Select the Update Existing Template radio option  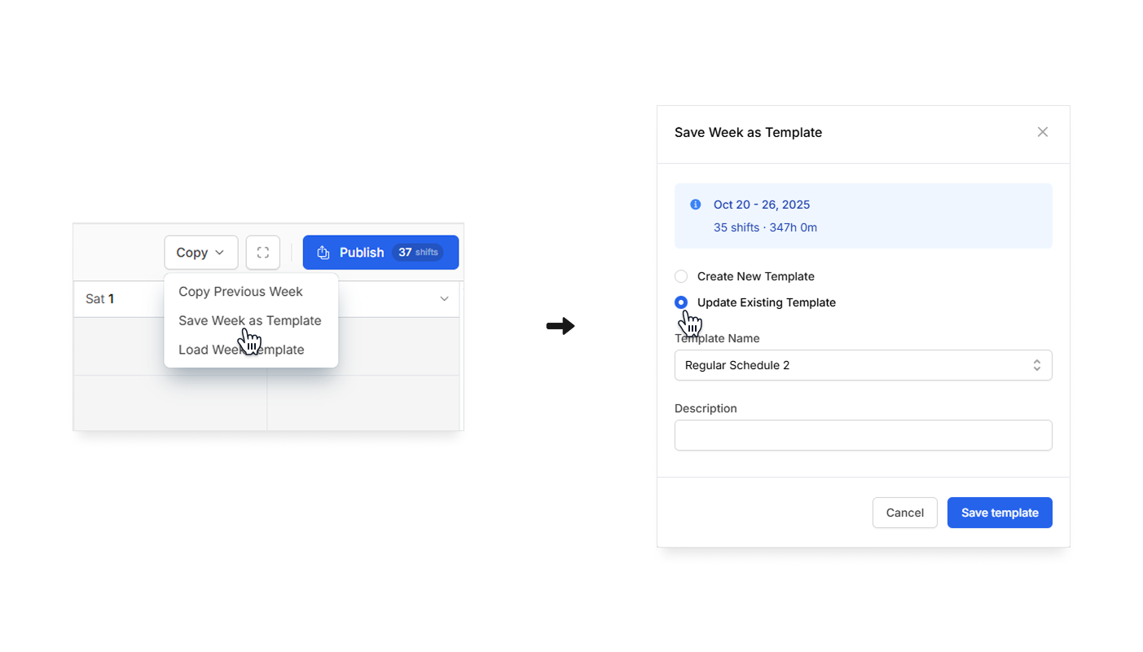[681, 302]
